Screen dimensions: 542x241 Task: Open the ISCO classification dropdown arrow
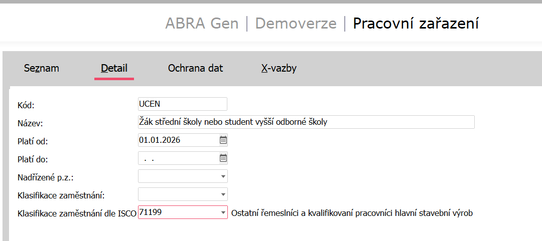click(223, 213)
